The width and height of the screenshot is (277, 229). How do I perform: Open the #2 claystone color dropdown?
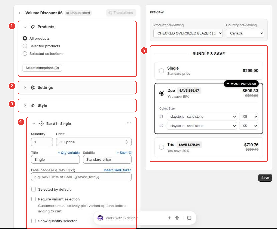tap(202, 126)
